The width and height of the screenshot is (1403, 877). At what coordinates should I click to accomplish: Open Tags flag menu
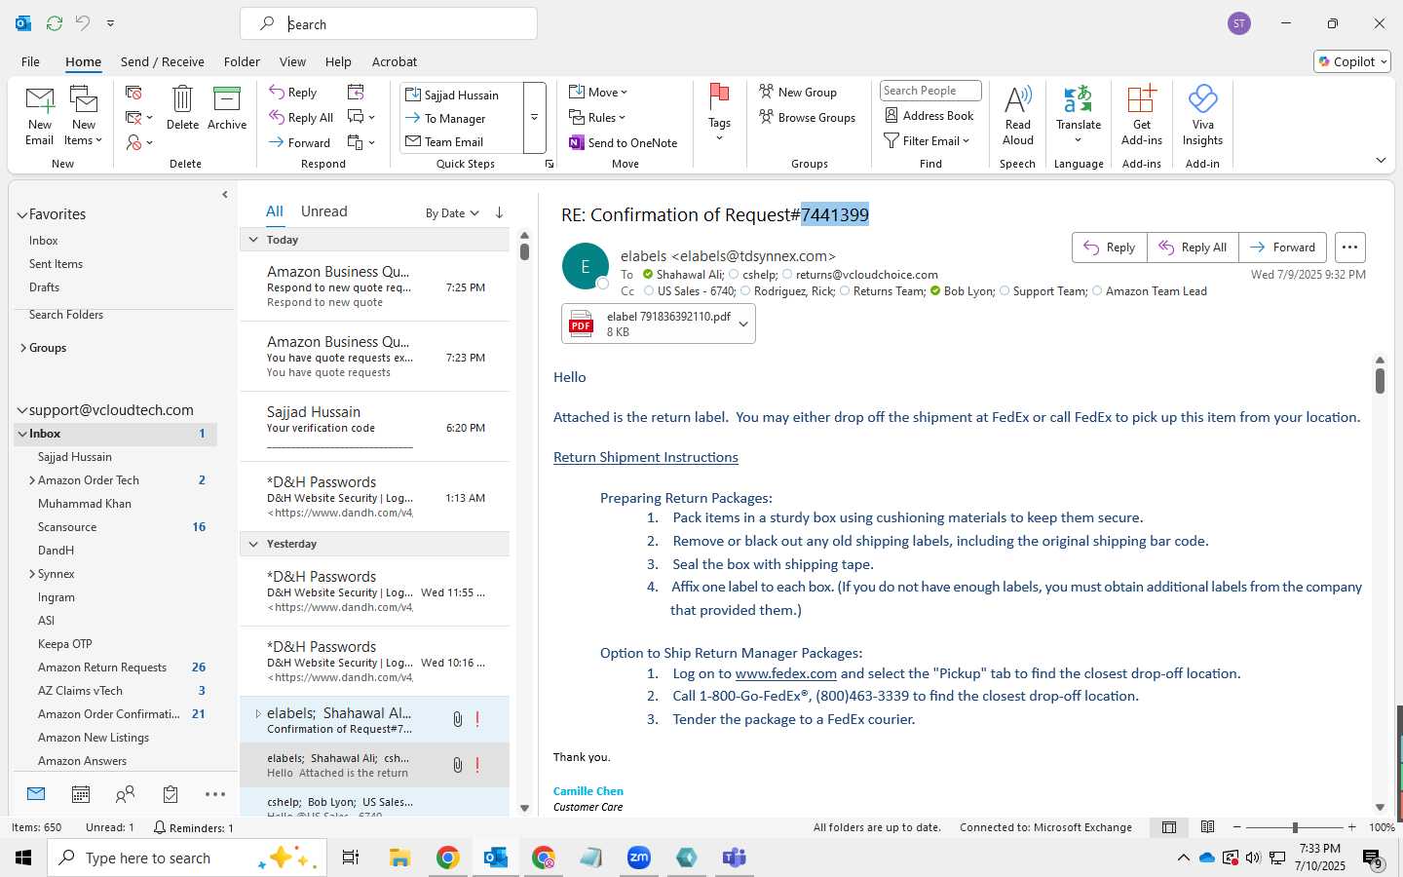pos(719,112)
